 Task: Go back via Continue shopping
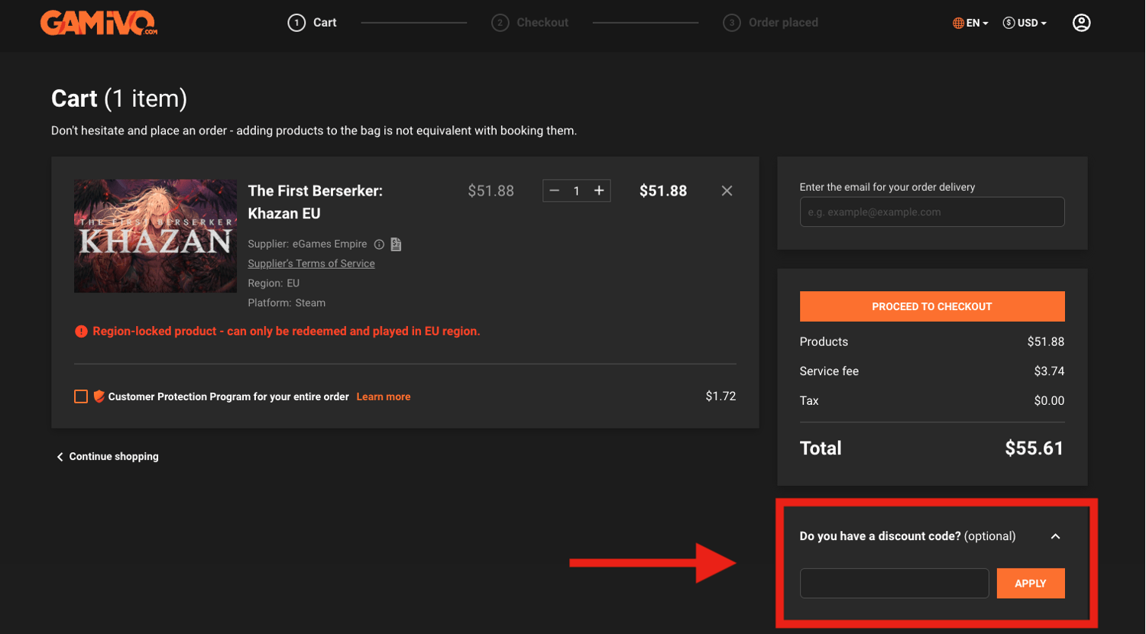click(x=107, y=457)
